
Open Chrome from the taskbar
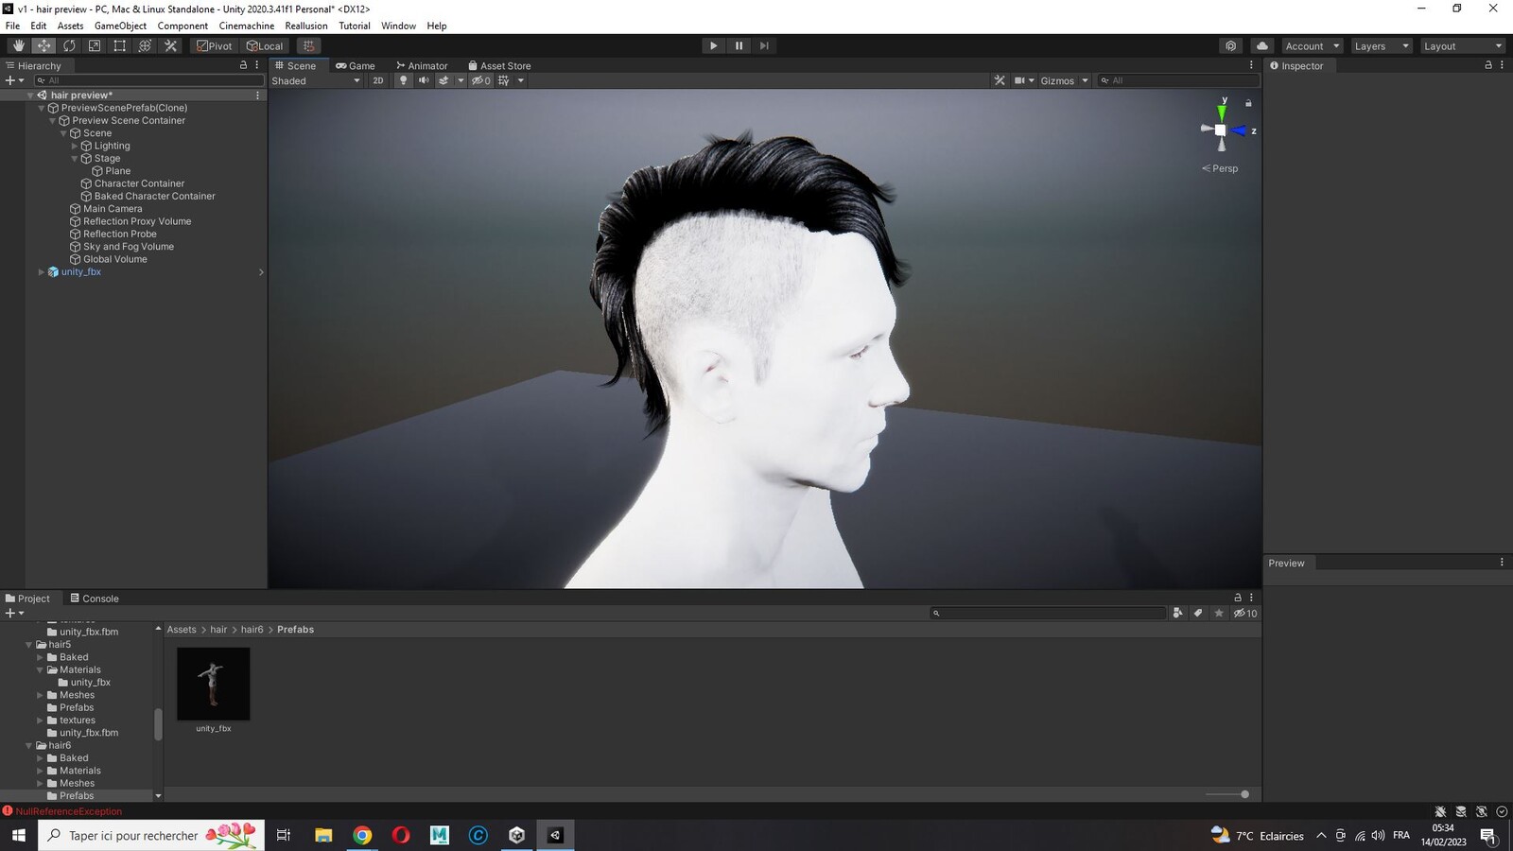(x=362, y=835)
